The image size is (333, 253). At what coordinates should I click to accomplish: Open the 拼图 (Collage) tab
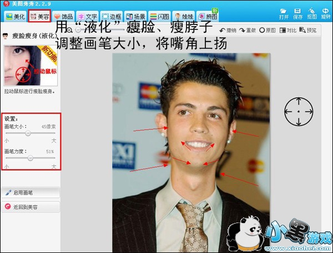(x=209, y=17)
